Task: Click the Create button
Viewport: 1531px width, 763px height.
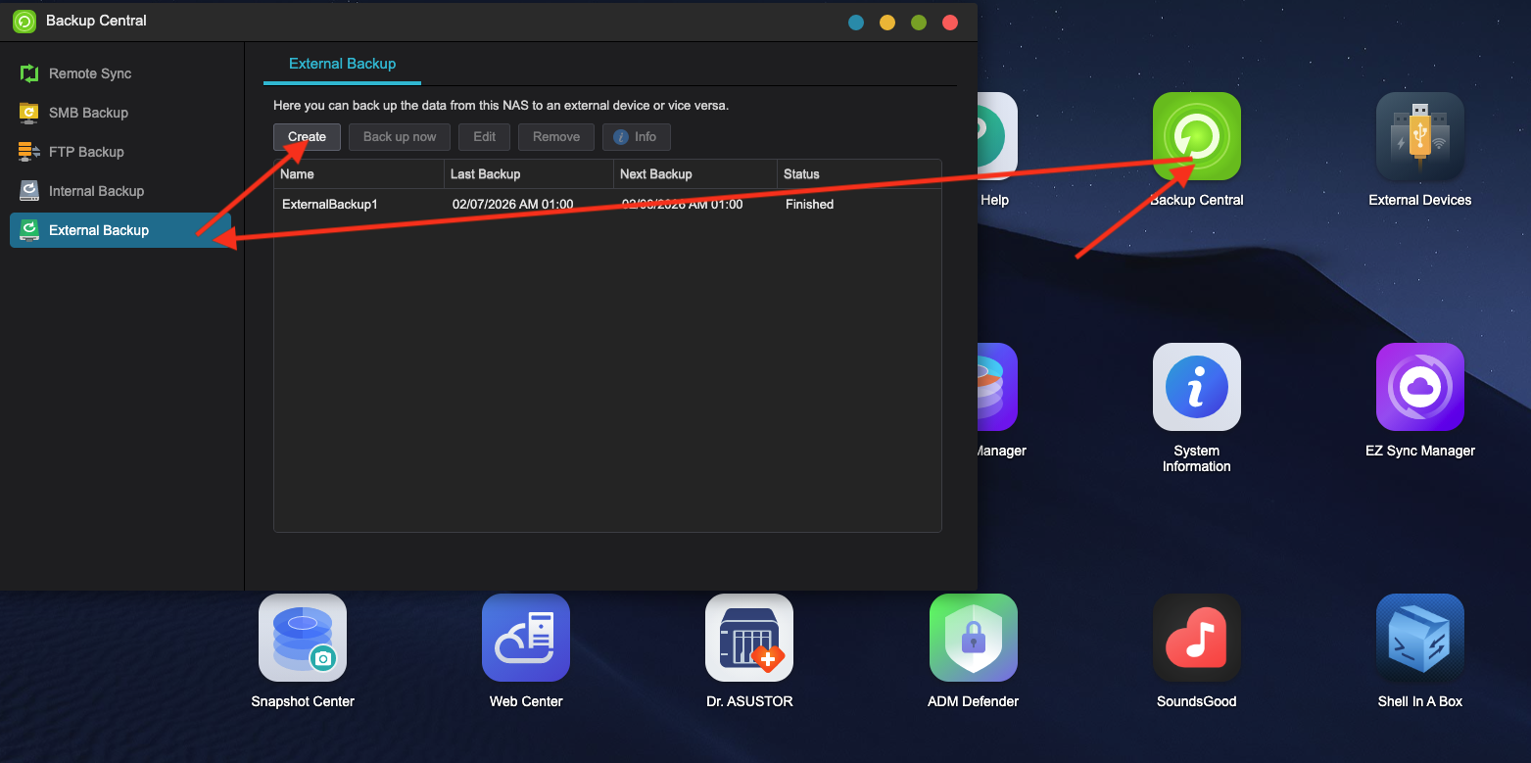Action: point(307,137)
